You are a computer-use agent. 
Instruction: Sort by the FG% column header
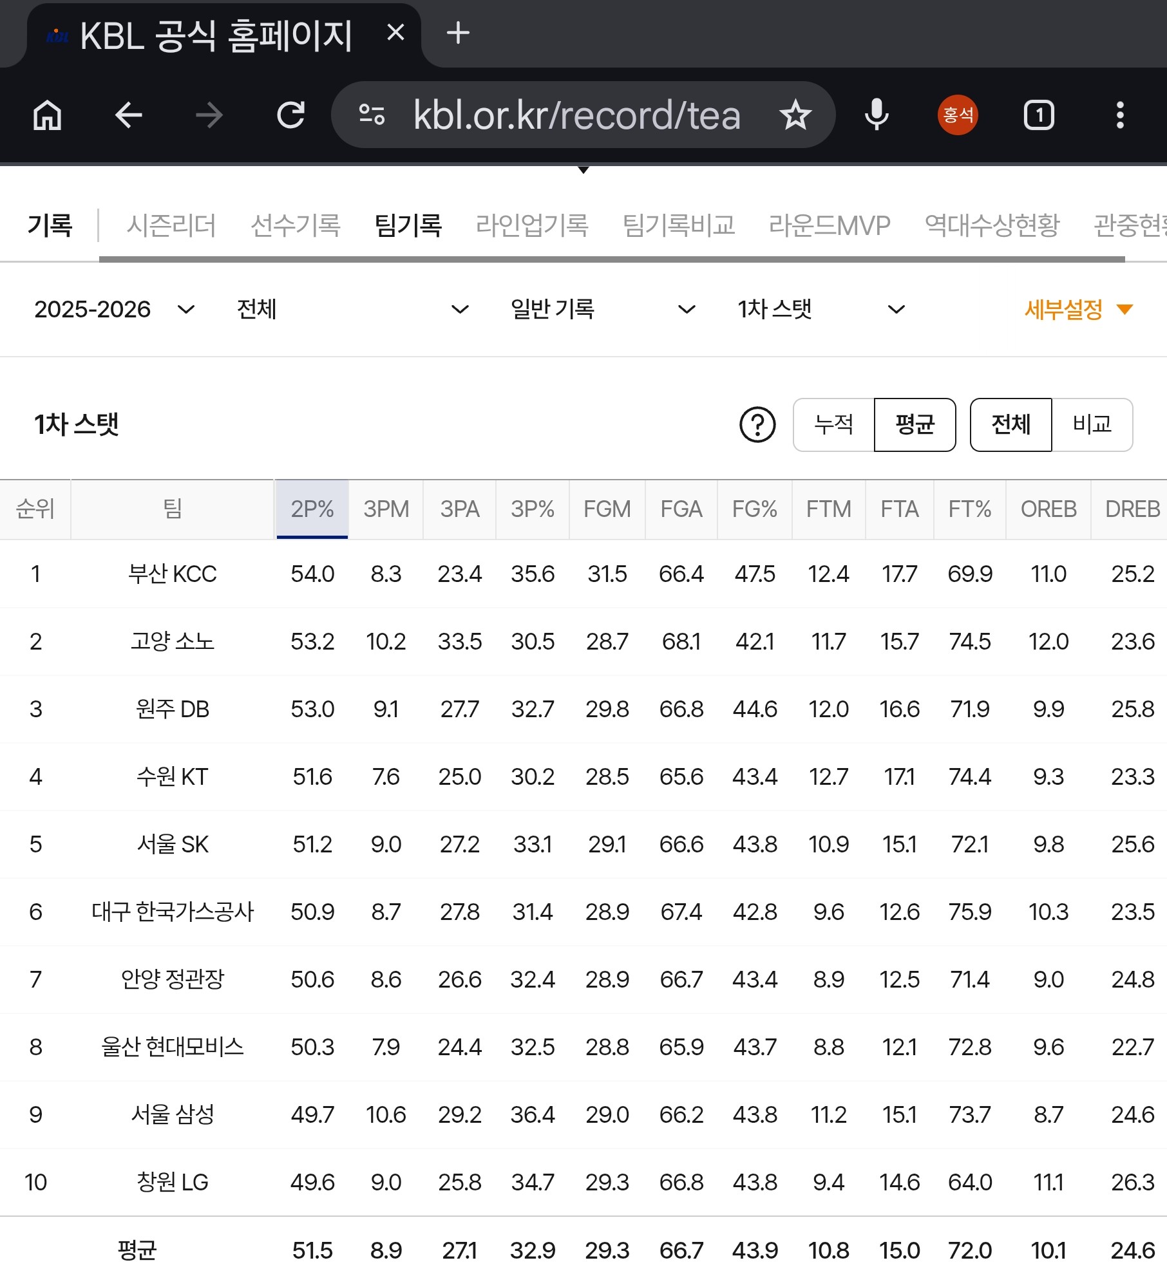coord(755,509)
